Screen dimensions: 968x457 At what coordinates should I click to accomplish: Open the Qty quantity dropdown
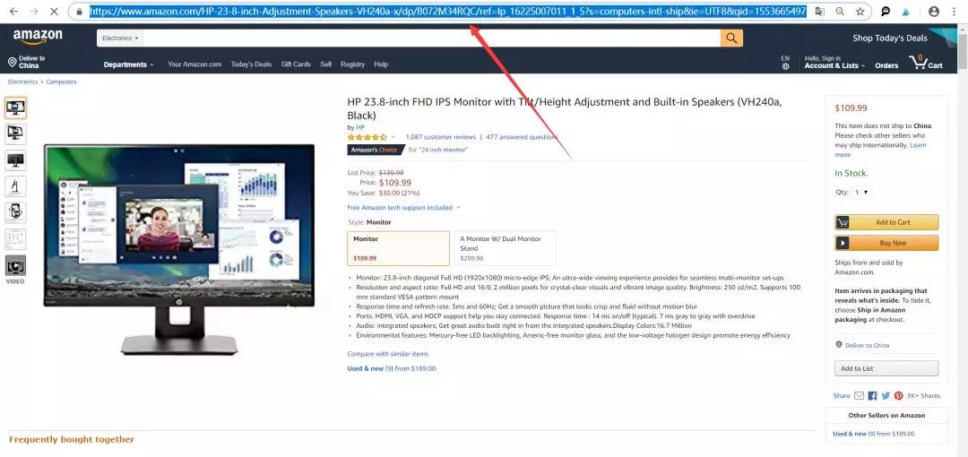[x=861, y=192]
